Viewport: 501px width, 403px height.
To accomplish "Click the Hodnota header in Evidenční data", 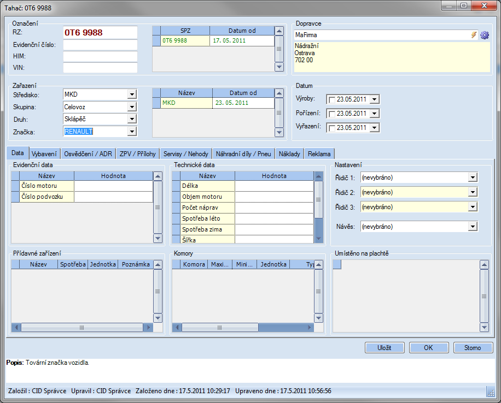I will (x=113, y=176).
